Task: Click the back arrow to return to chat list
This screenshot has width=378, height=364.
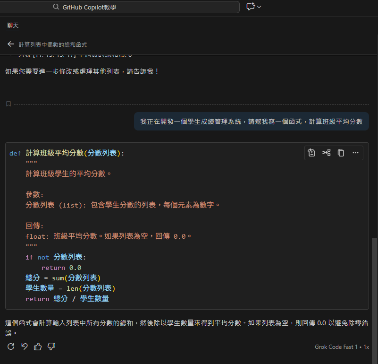Action: point(10,43)
